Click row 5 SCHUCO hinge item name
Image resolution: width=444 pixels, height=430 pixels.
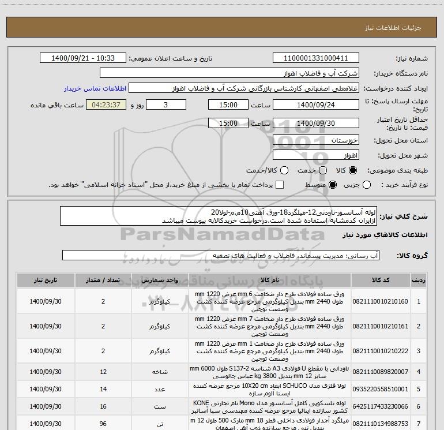tap(269, 390)
